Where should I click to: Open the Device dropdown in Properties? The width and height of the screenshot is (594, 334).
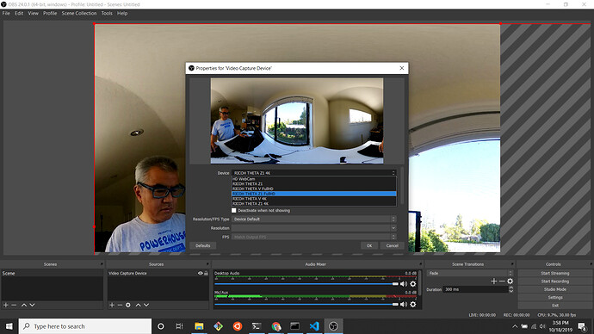point(313,173)
